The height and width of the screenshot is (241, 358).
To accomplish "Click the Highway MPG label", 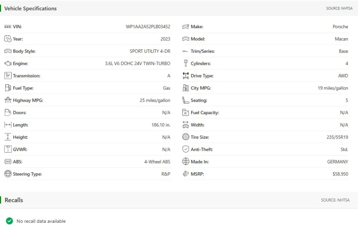I will coord(28,100).
